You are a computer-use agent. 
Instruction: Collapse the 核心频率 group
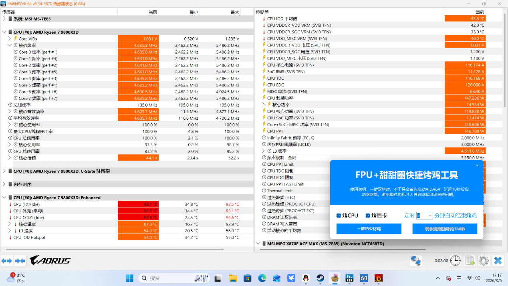[10, 45]
